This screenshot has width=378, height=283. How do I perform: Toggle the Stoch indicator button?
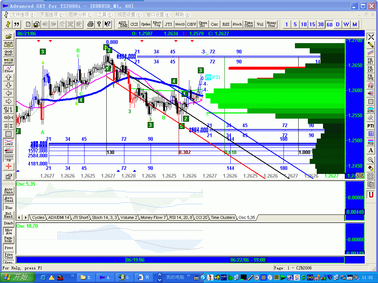click(237, 24)
